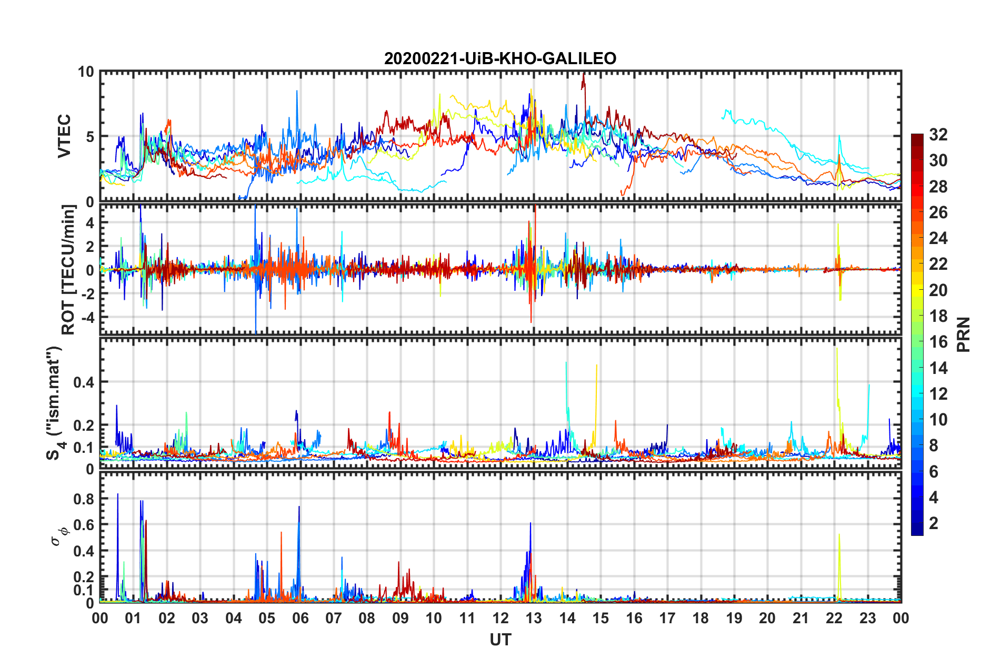
Task: Click the "ROT [TECU/min]" y-axis label
Action: (x=68, y=270)
